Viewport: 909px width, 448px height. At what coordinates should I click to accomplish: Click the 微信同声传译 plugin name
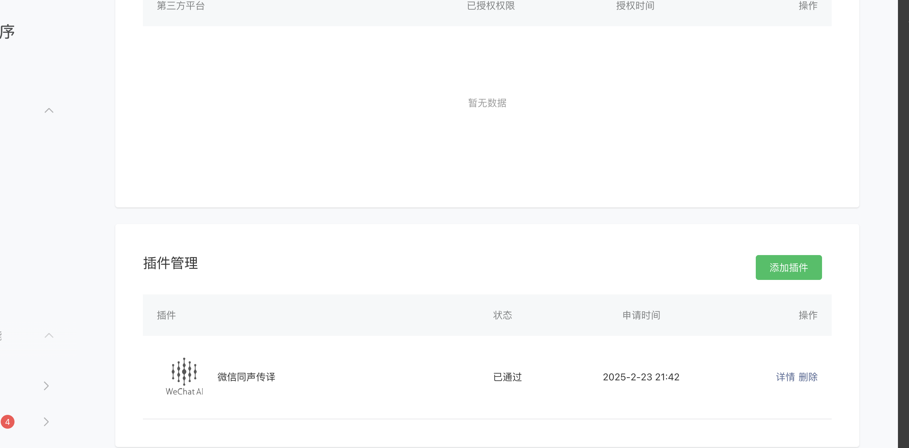coord(246,377)
